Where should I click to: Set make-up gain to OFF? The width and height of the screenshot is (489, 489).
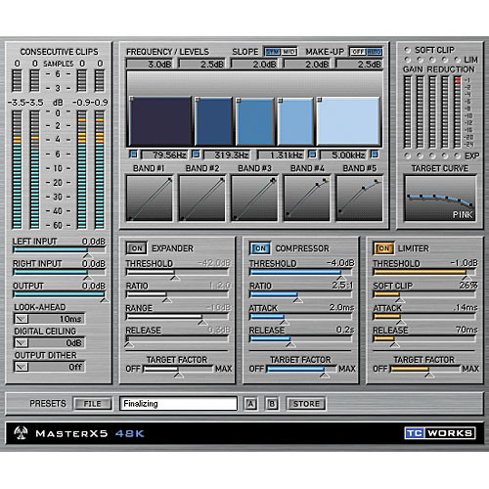tap(358, 52)
